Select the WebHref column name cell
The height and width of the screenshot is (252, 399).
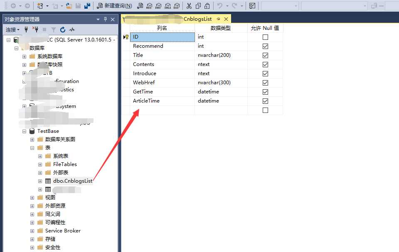pos(163,83)
